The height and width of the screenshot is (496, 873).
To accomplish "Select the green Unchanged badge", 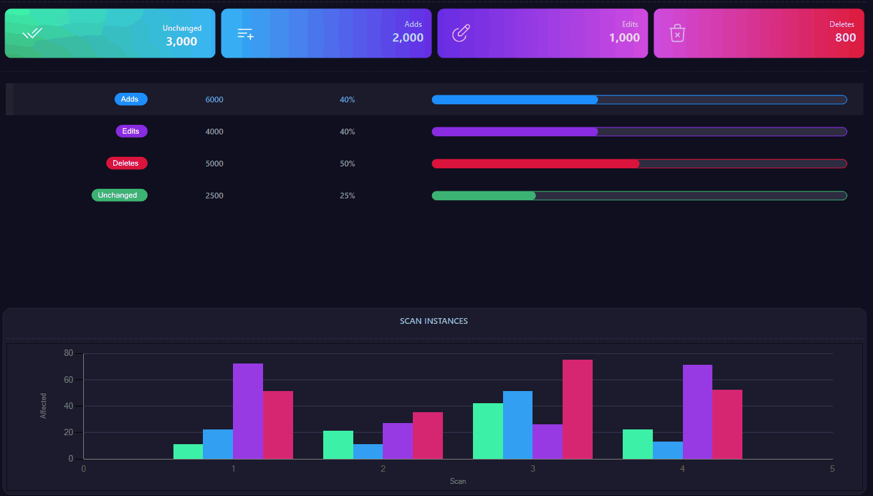I will click(119, 195).
